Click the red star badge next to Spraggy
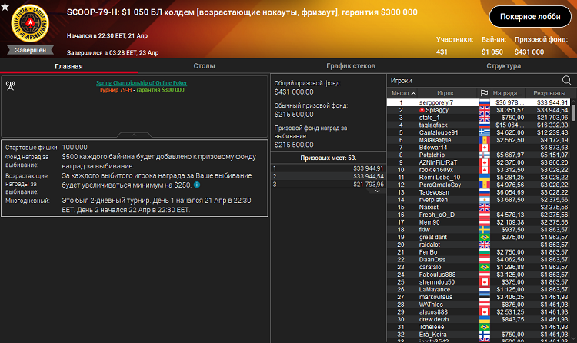 tap(422, 110)
